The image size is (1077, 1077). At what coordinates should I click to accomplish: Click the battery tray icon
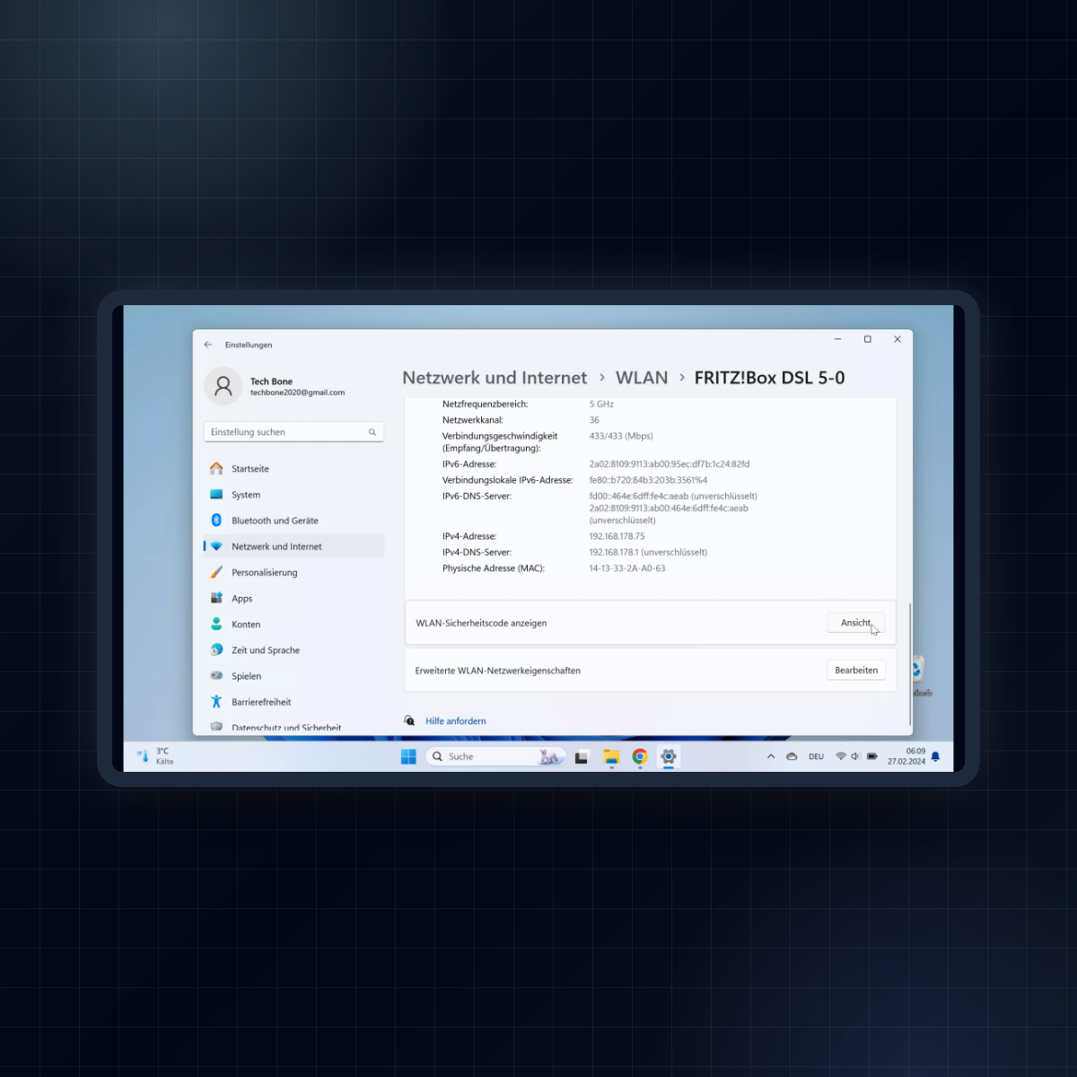871,757
